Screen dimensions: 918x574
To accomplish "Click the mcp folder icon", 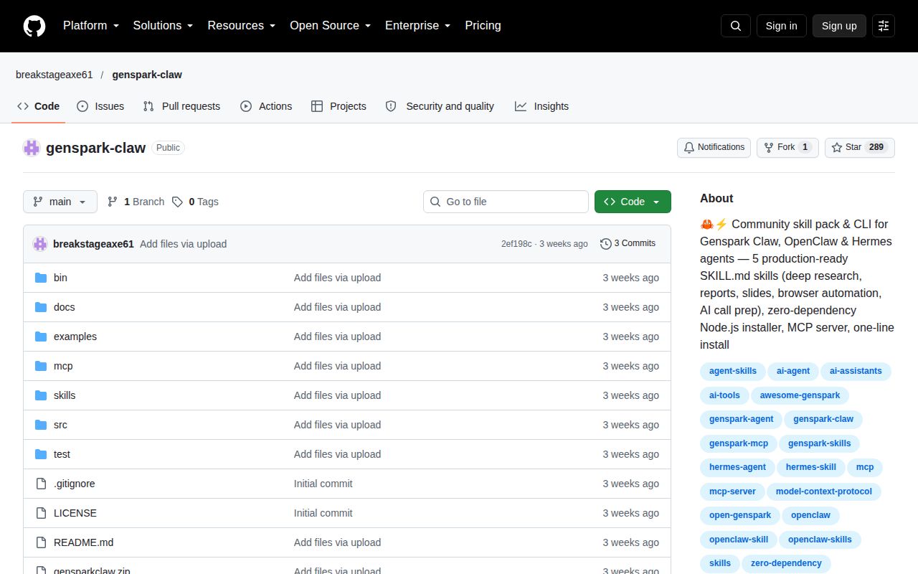I will [41, 366].
